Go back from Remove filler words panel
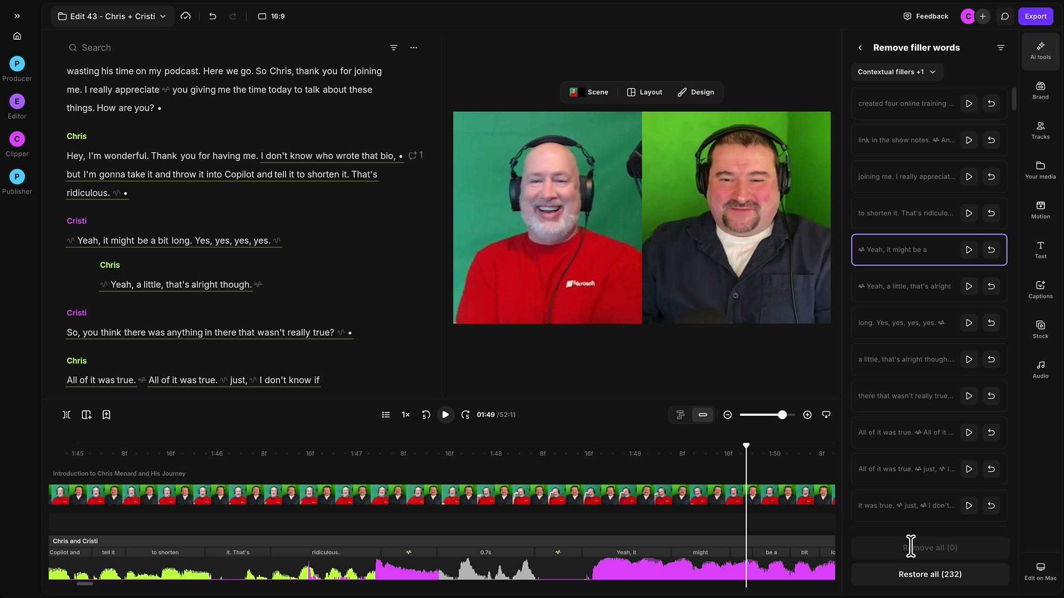The height and width of the screenshot is (598, 1064). coord(860,47)
